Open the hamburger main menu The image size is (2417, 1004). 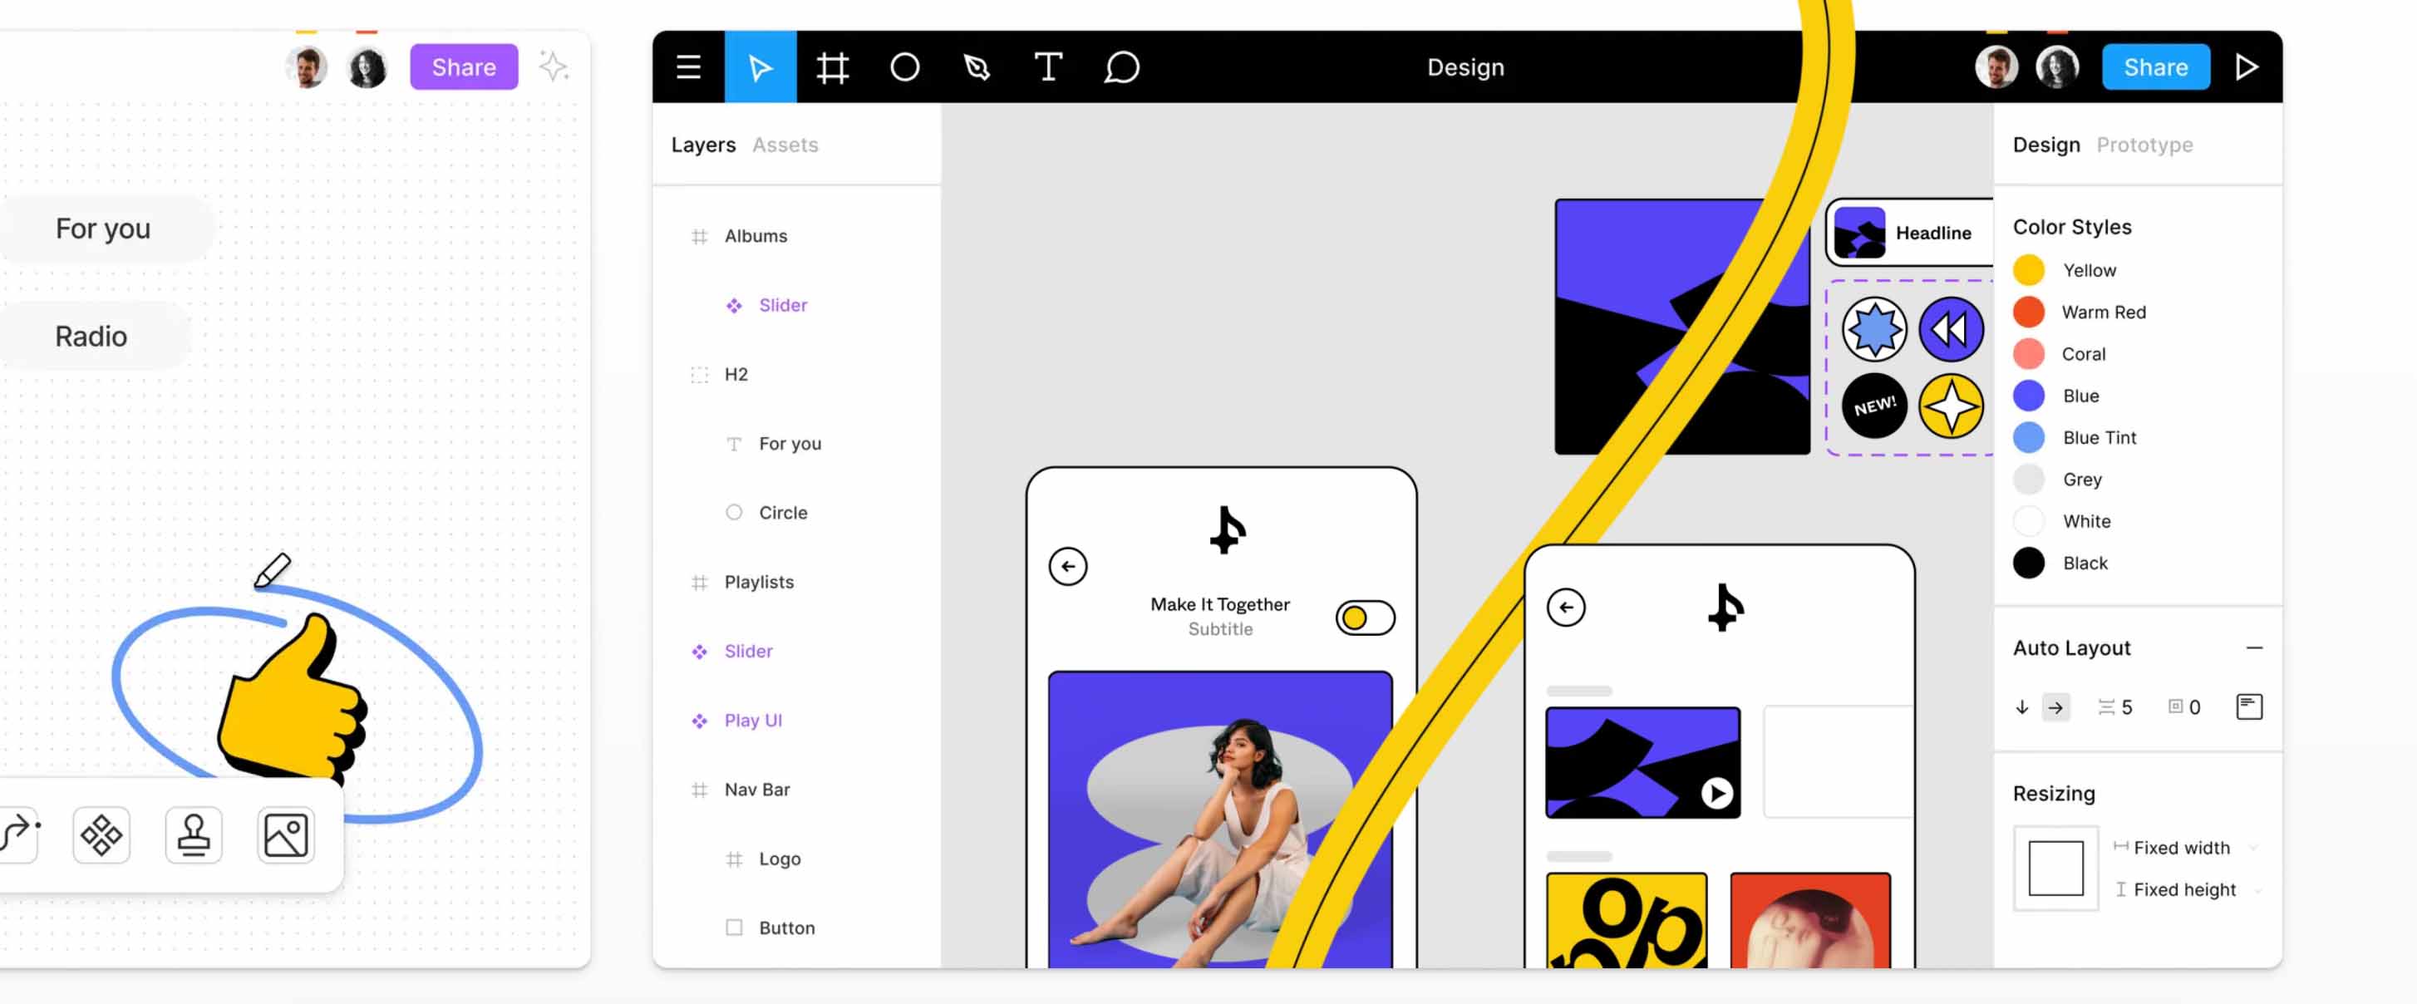pyautogui.click(x=687, y=66)
